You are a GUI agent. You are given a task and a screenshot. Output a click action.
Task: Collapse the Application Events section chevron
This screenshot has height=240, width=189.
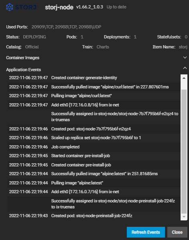pyautogui.click(x=185, y=68)
